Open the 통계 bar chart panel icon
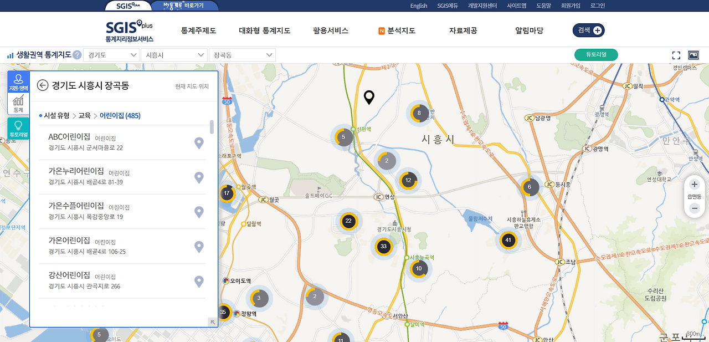 18,103
